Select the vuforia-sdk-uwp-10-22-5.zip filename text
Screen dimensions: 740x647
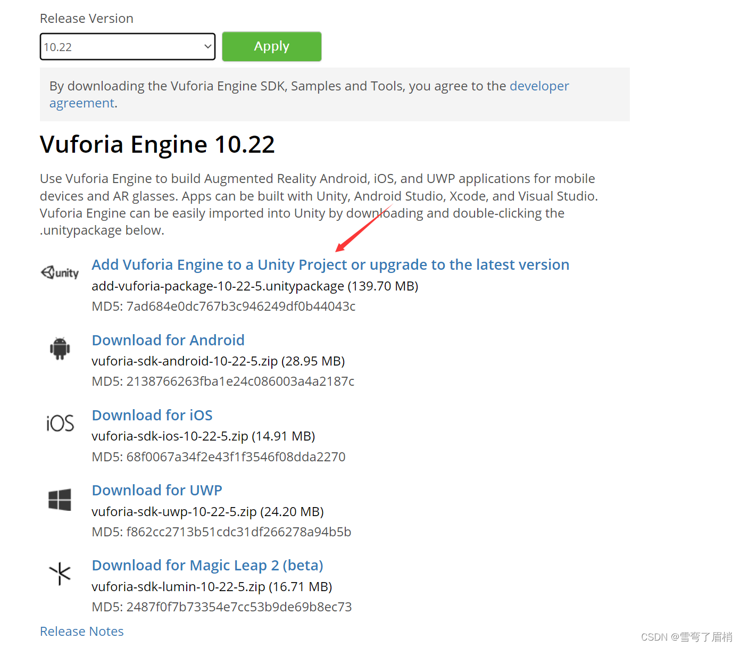point(174,512)
